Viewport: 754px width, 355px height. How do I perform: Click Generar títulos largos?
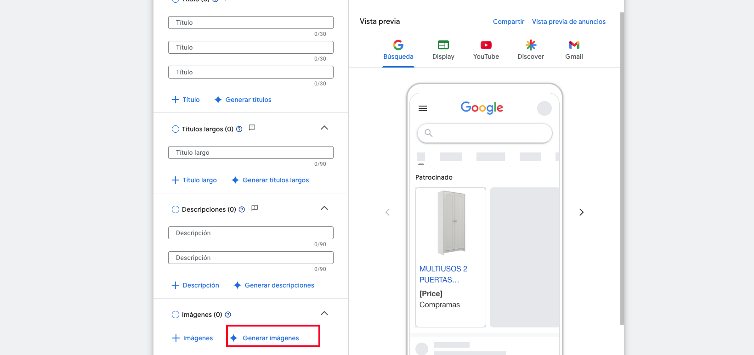(270, 180)
